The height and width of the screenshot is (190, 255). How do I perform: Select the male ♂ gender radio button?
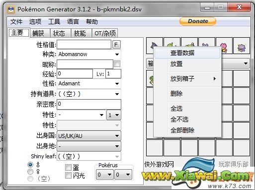coord(30,164)
